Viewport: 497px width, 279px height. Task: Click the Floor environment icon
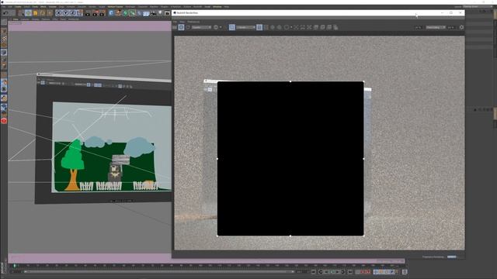point(146,13)
